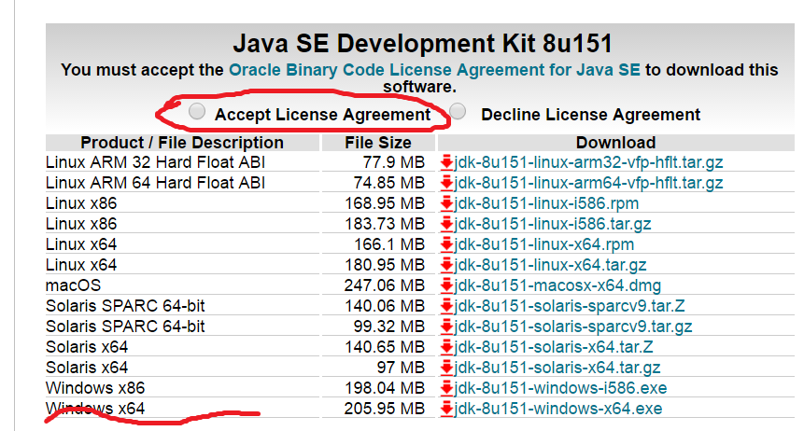Select Accept License Agreement radio button
This screenshot has height=431, width=804.
tap(197, 111)
